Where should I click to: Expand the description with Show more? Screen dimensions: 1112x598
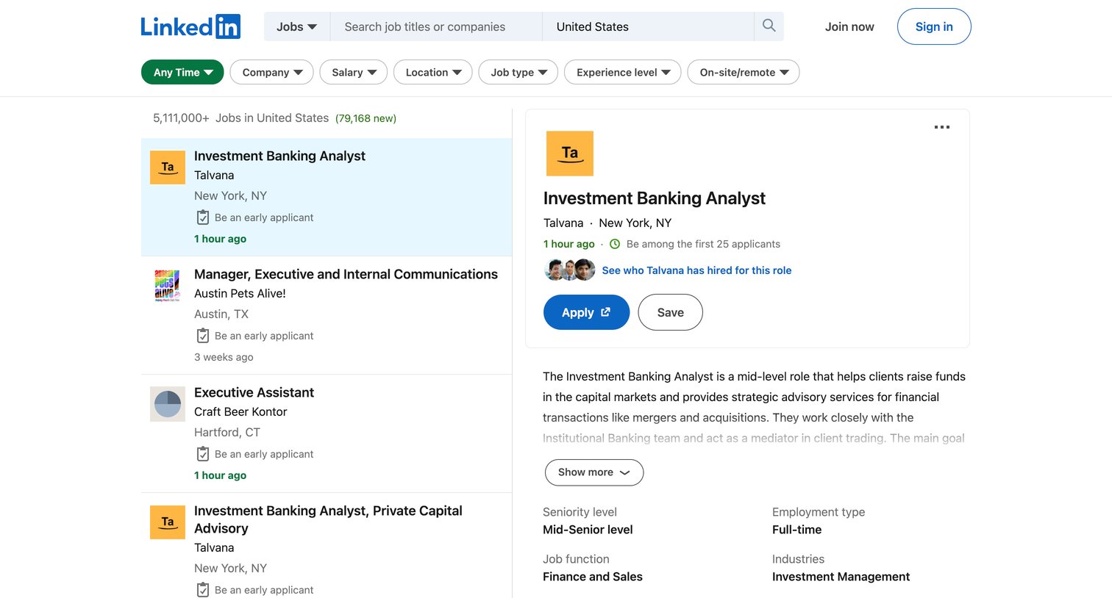[x=594, y=472]
